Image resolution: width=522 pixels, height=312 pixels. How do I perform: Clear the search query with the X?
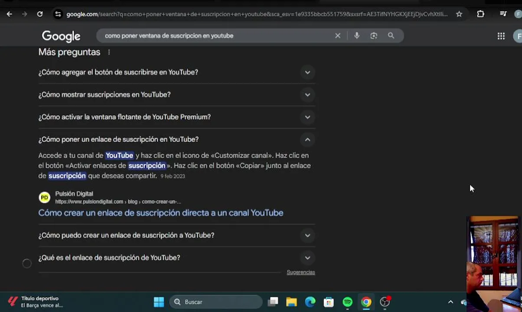[338, 36]
